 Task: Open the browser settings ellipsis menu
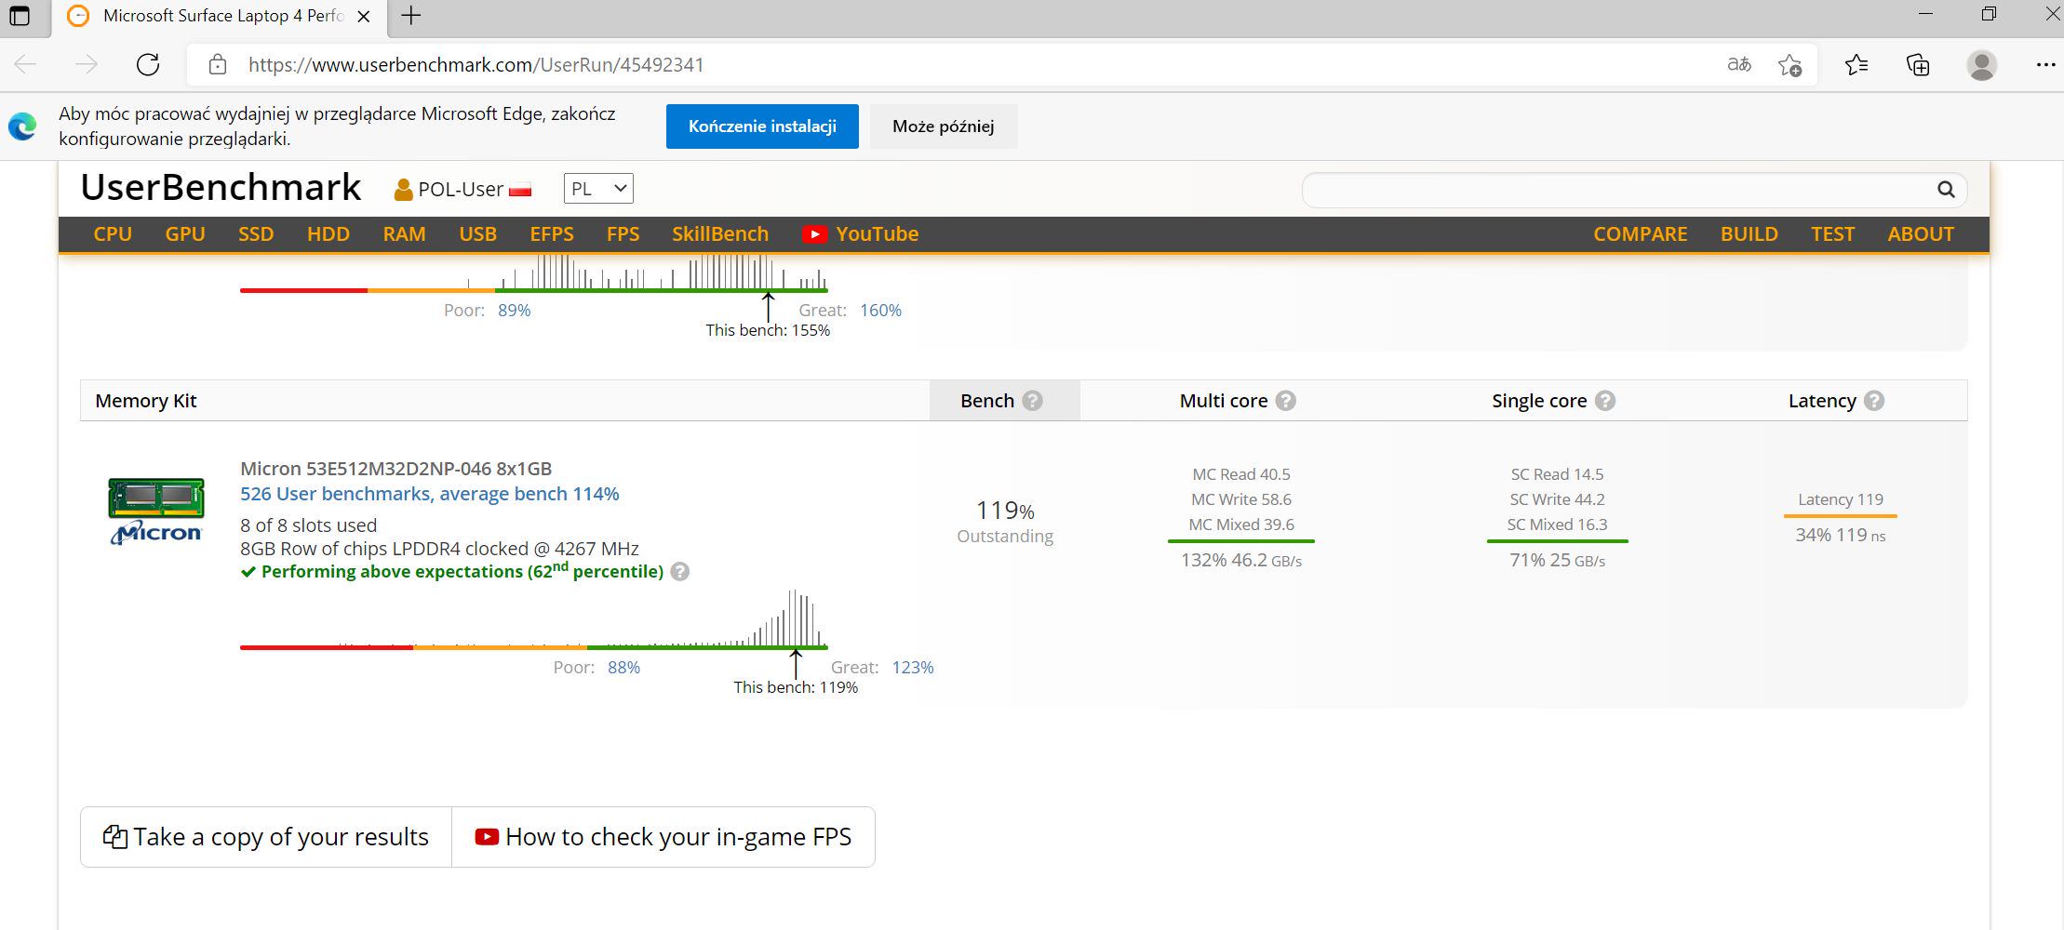[2044, 65]
